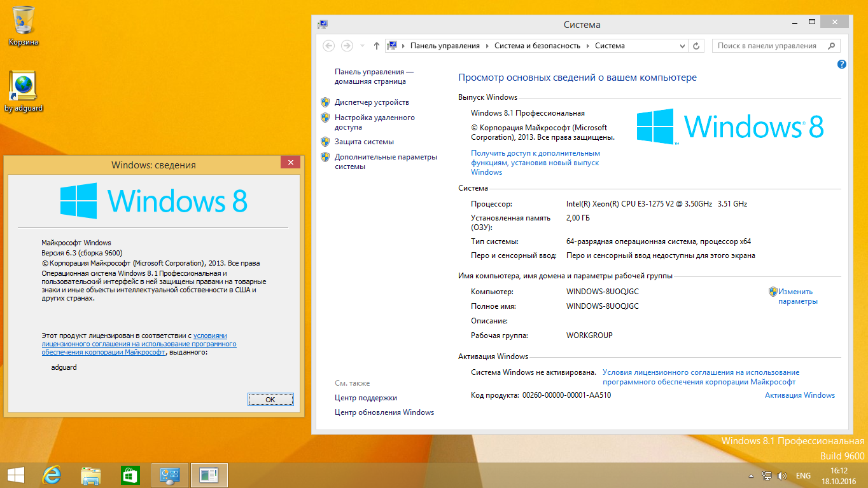Click Изменить параметры link
This screenshot has height=488, width=868.
click(x=798, y=296)
